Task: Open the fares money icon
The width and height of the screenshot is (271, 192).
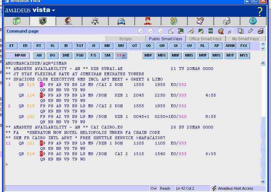Action: click(x=174, y=21)
